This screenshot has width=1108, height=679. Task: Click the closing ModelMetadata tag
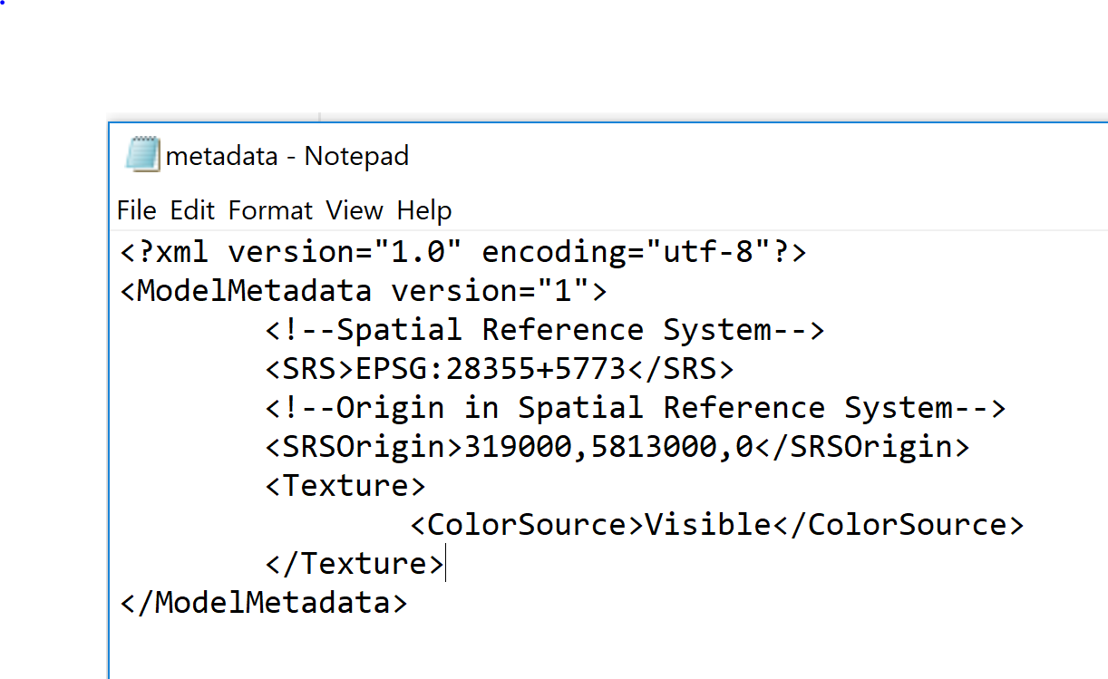point(264,603)
